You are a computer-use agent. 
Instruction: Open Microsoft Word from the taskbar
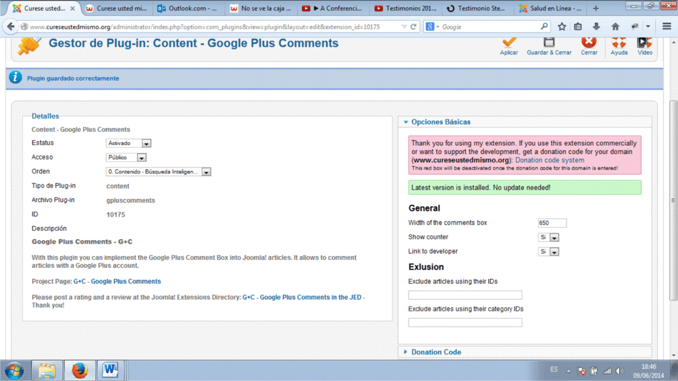pyautogui.click(x=110, y=371)
